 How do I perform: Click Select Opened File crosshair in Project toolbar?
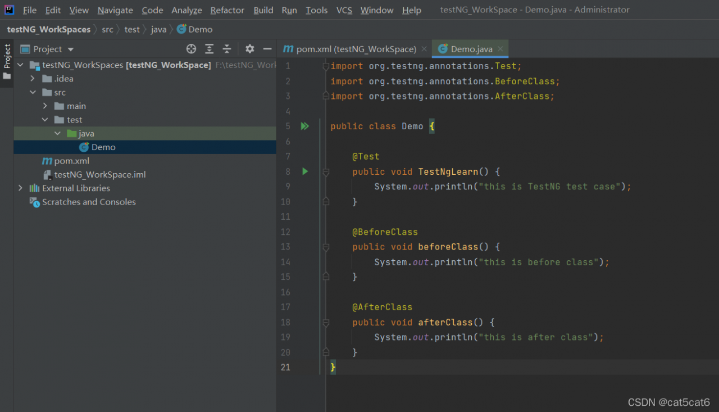click(191, 49)
